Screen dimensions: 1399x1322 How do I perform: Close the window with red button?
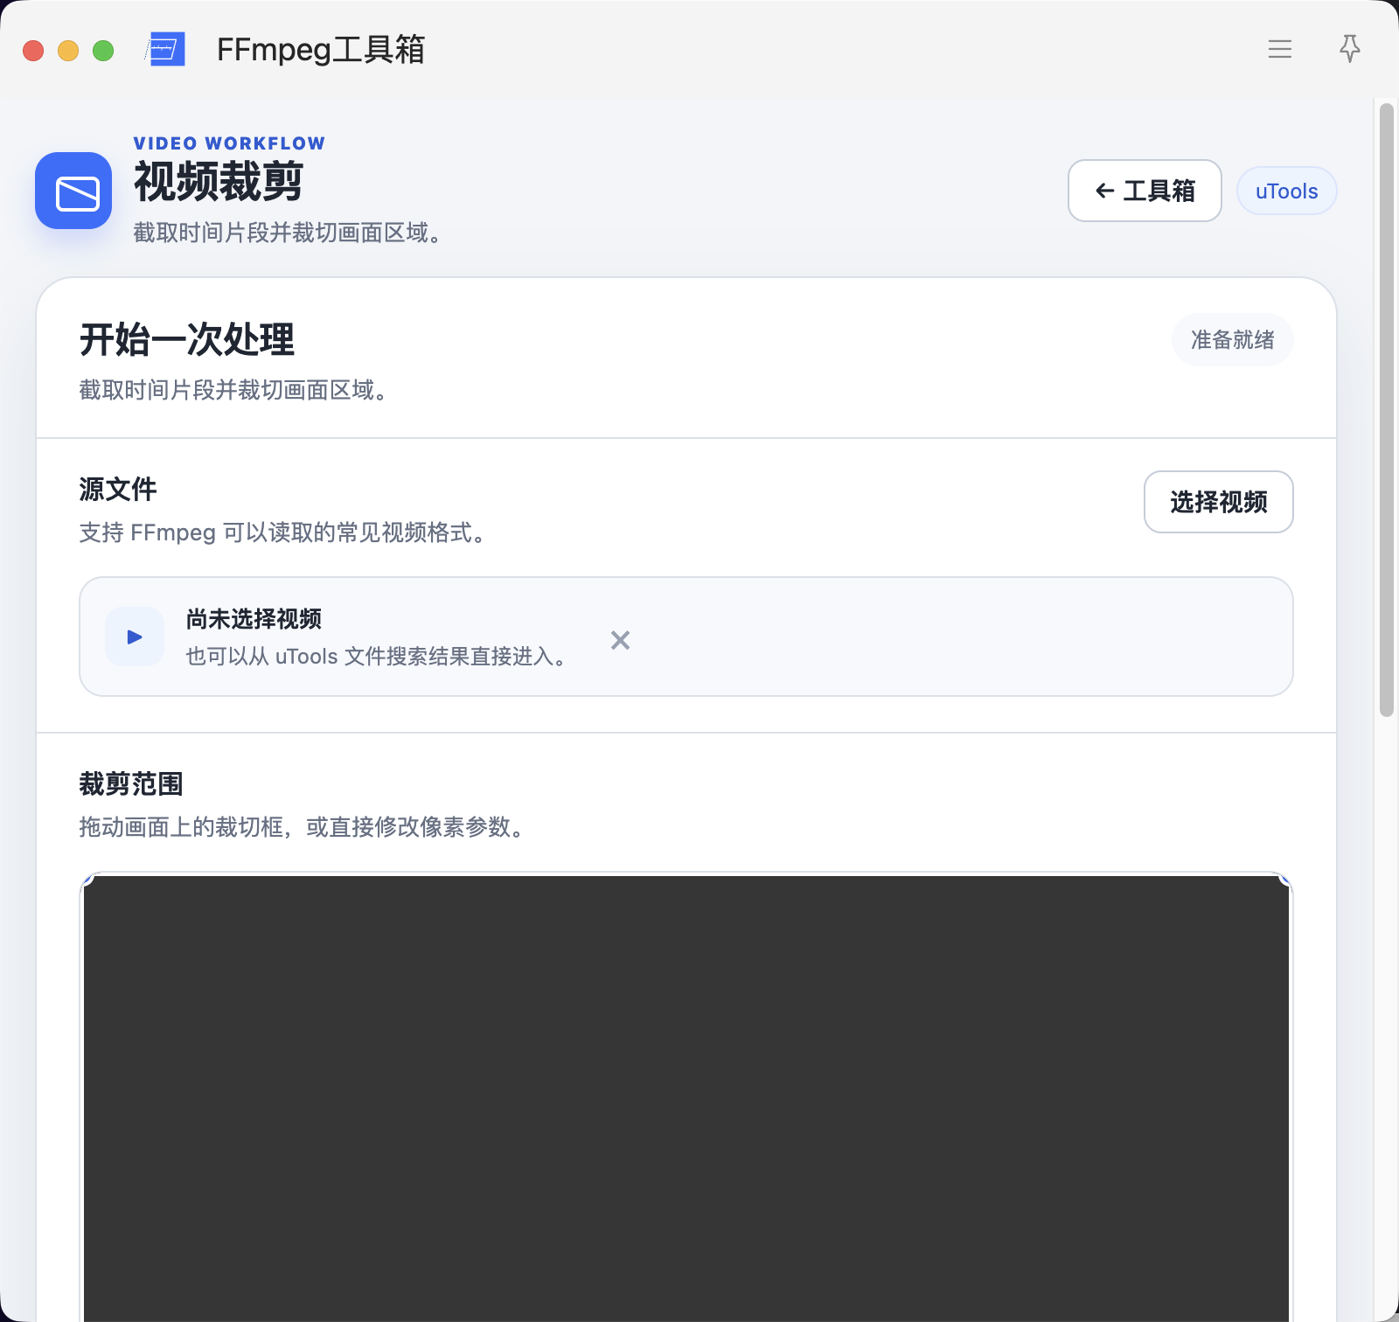33,51
